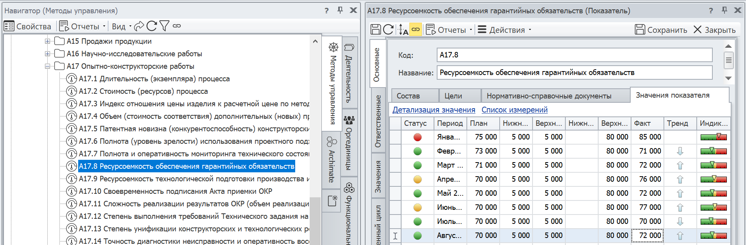
Task: Open the Ответственные vertical tab
Action: (378, 121)
